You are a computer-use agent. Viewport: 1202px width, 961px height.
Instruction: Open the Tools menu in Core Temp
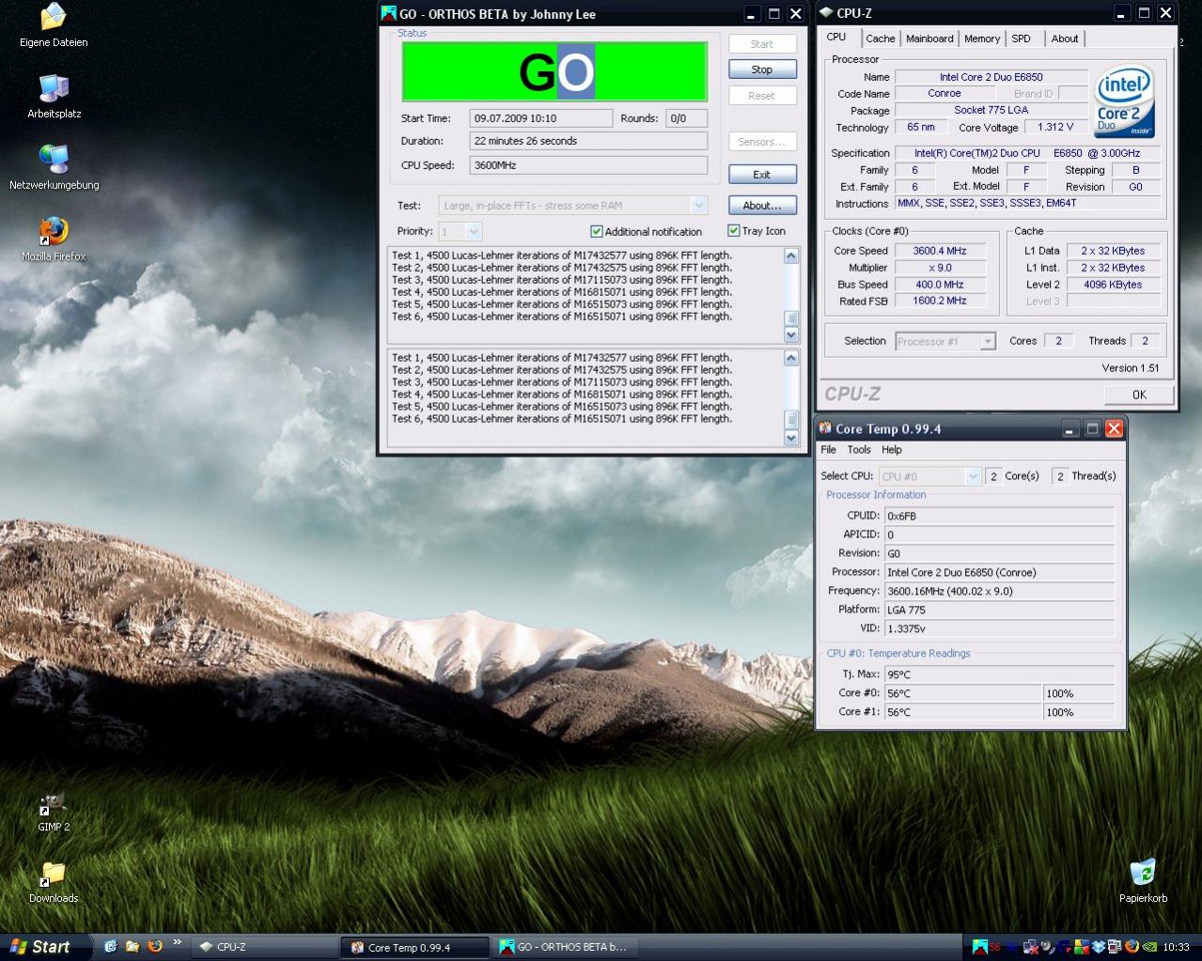tap(859, 450)
